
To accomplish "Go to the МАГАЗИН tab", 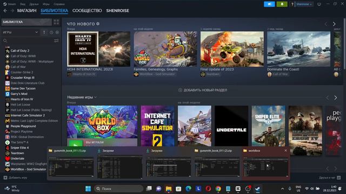I will [26, 11].
